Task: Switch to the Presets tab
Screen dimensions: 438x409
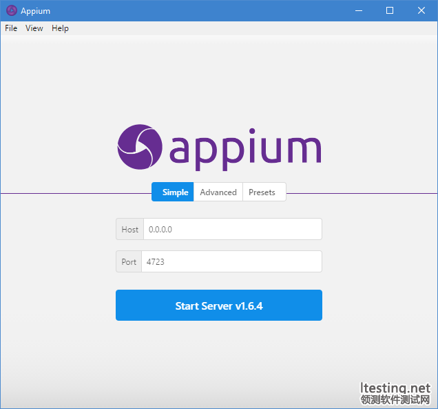Action: [264, 192]
